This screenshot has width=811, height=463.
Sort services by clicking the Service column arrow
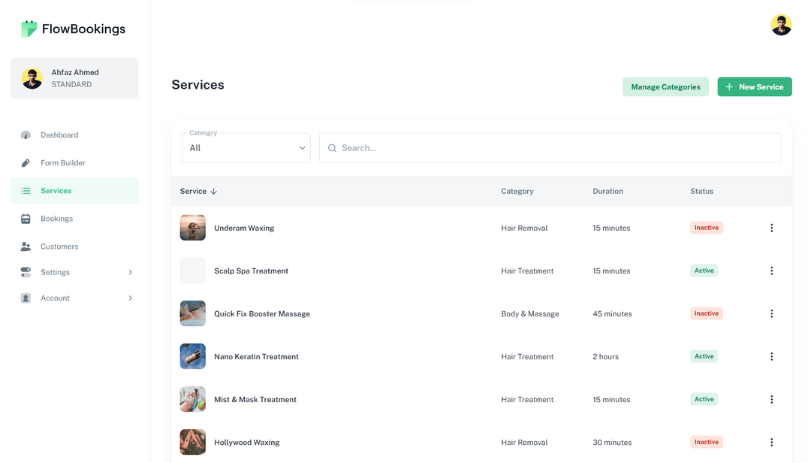click(x=213, y=191)
